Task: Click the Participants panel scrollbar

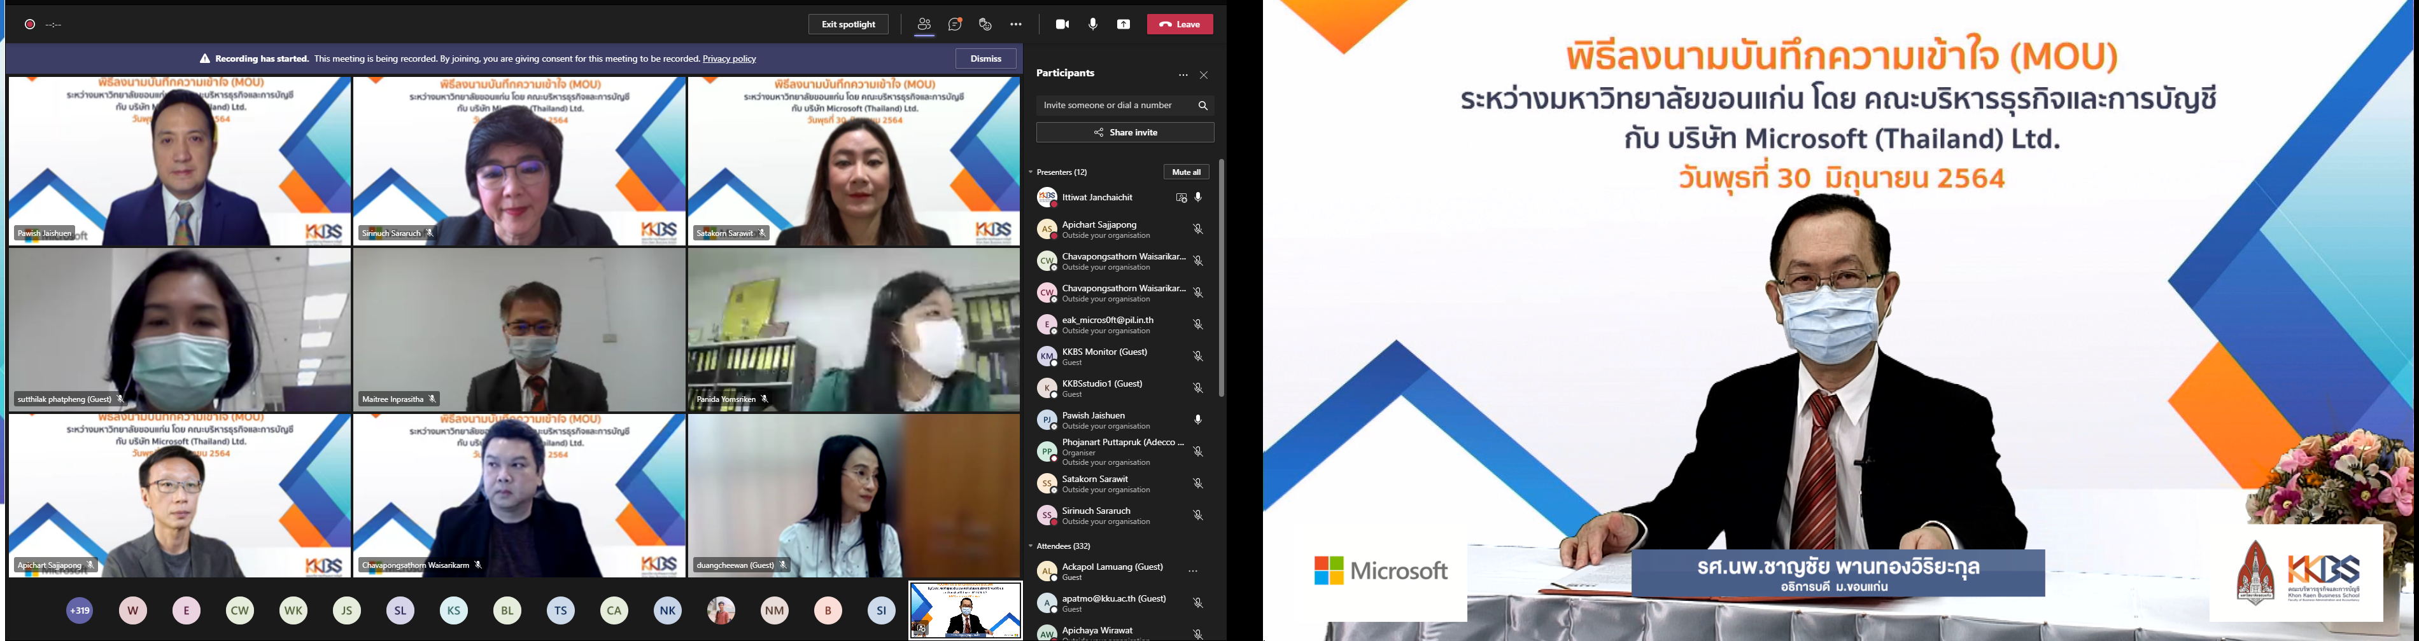Action: (1222, 278)
